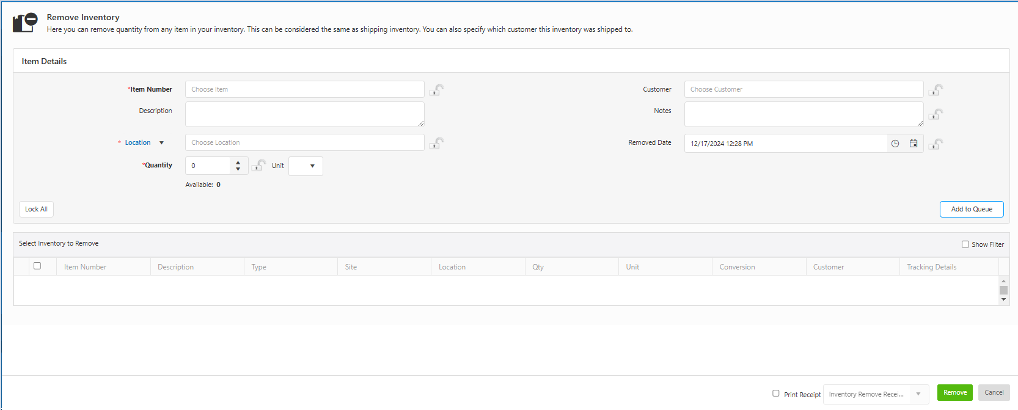Toggle lock icon beside Customer field
The width and height of the screenshot is (1018, 410).
tap(936, 90)
